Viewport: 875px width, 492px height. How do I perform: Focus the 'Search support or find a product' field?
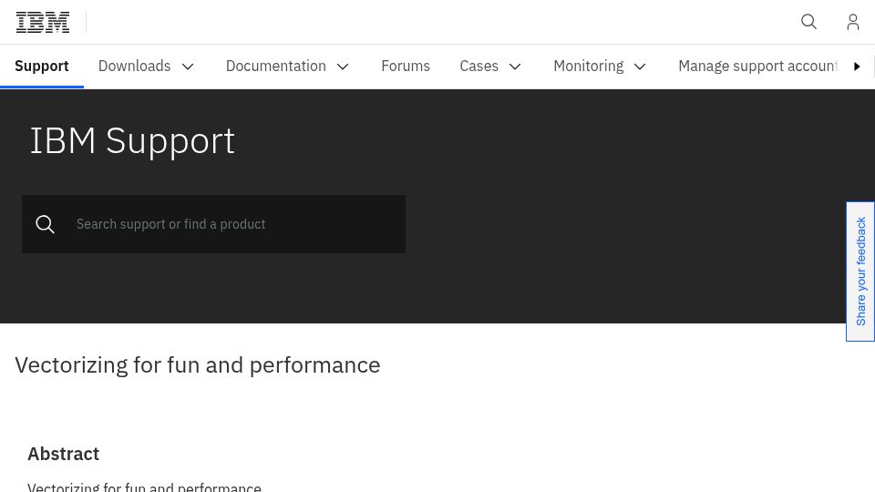pyautogui.click(x=213, y=224)
